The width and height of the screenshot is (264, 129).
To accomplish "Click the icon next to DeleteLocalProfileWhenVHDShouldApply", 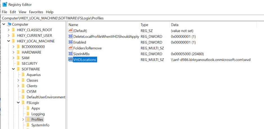I will (71, 37).
